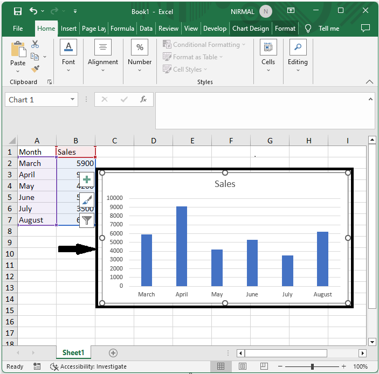Select column D header

(x=154, y=141)
